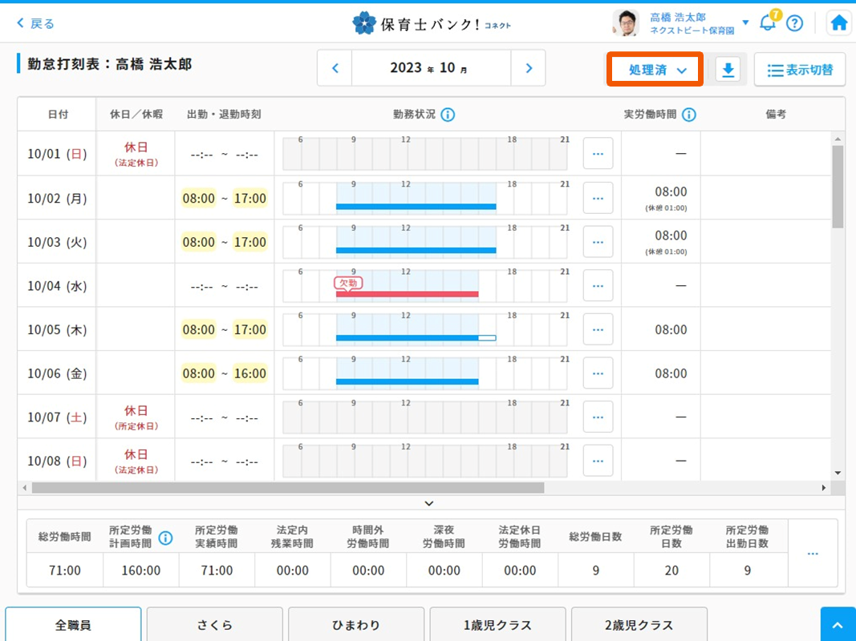This screenshot has height=641, width=856.
Task: Edit the 08:00 clock-in time for 10/05
Action: point(198,329)
